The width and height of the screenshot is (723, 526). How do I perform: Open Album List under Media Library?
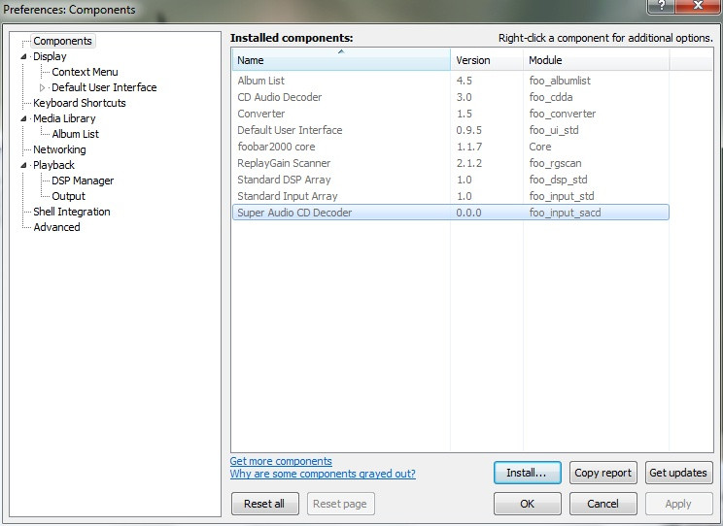click(75, 134)
